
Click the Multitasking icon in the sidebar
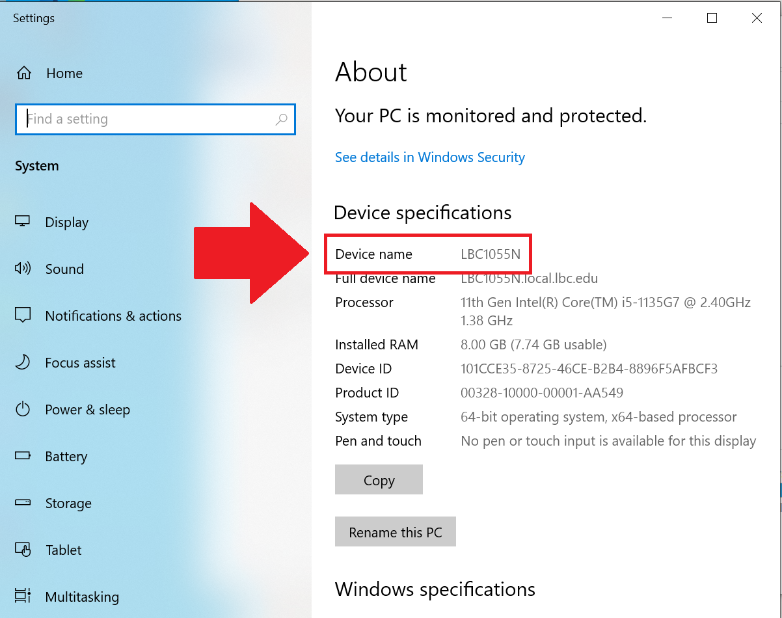tap(22, 597)
